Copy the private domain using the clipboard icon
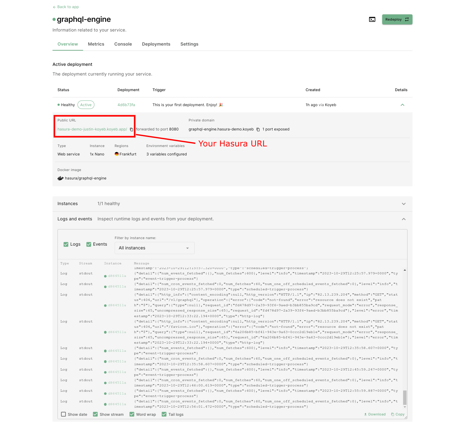The width and height of the screenshot is (465, 427). point(258,130)
